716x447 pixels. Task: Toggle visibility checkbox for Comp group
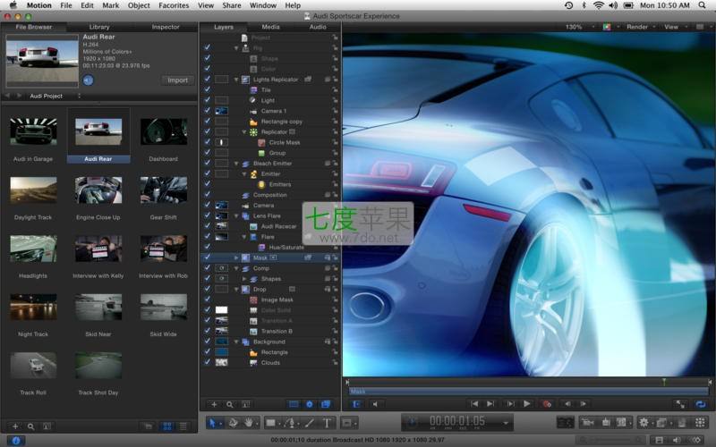point(208,267)
